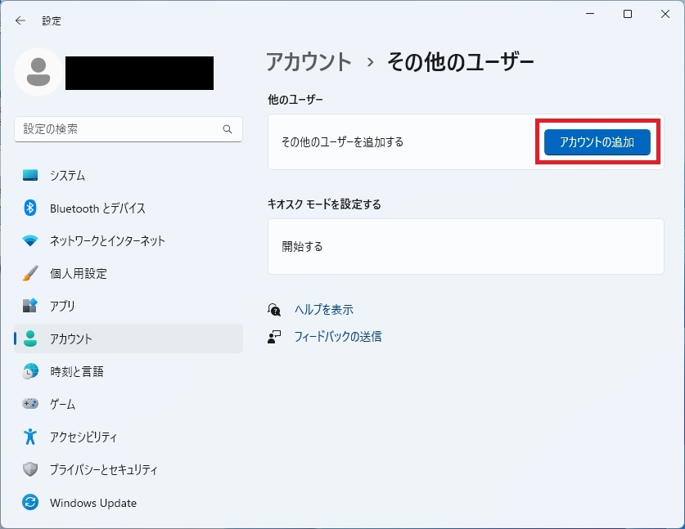Click the Wi-Fi network icon
Viewport: 685px width, 529px height.
30,240
